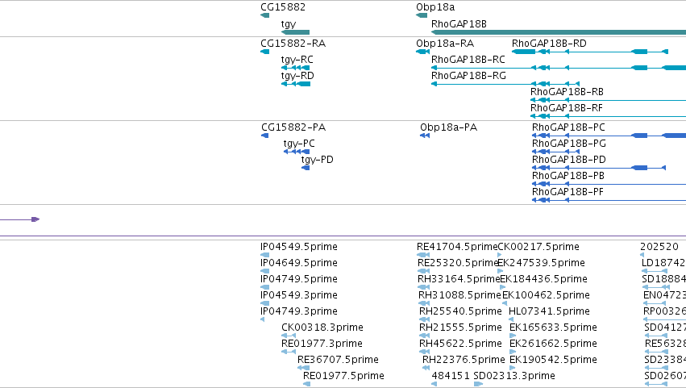Click the purple right-pointing arrow feature
This screenshot has height=388, width=686.
coord(19,219)
